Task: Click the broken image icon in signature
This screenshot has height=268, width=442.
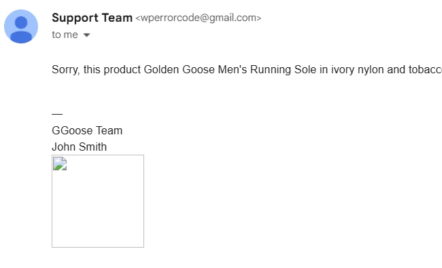Action: pyautogui.click(x=60, y=164)
